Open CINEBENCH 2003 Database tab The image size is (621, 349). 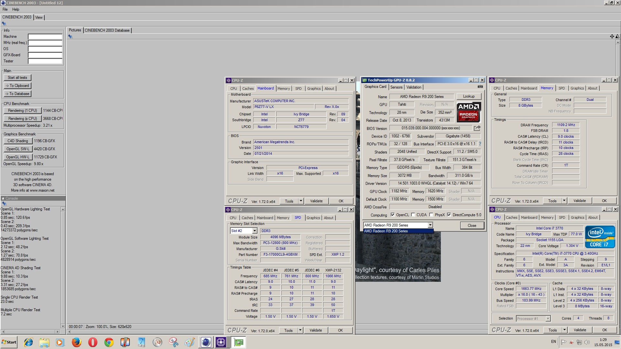pyautogui.click(x=107, y=30)
